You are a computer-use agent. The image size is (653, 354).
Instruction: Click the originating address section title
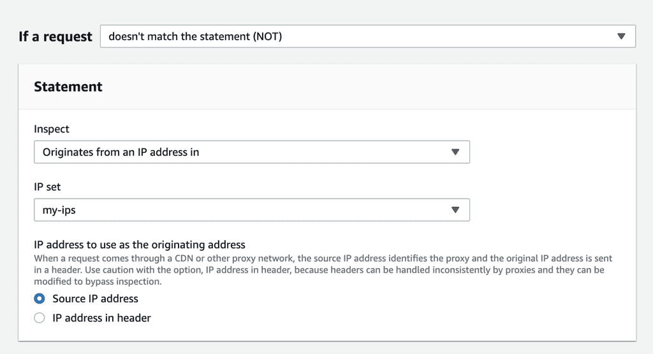click(x=140, y=244)
